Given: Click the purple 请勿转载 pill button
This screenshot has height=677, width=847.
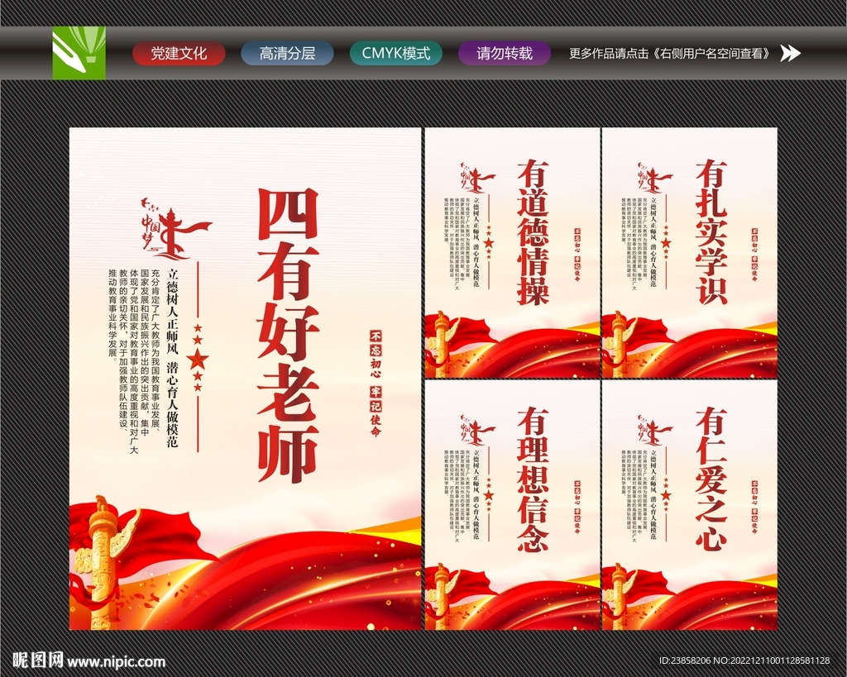Looking at the screenshot, I should [505, 54].
